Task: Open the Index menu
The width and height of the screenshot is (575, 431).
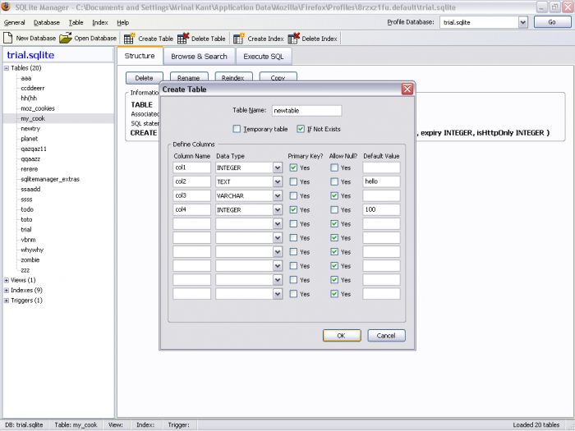Action: pos(100,23)
